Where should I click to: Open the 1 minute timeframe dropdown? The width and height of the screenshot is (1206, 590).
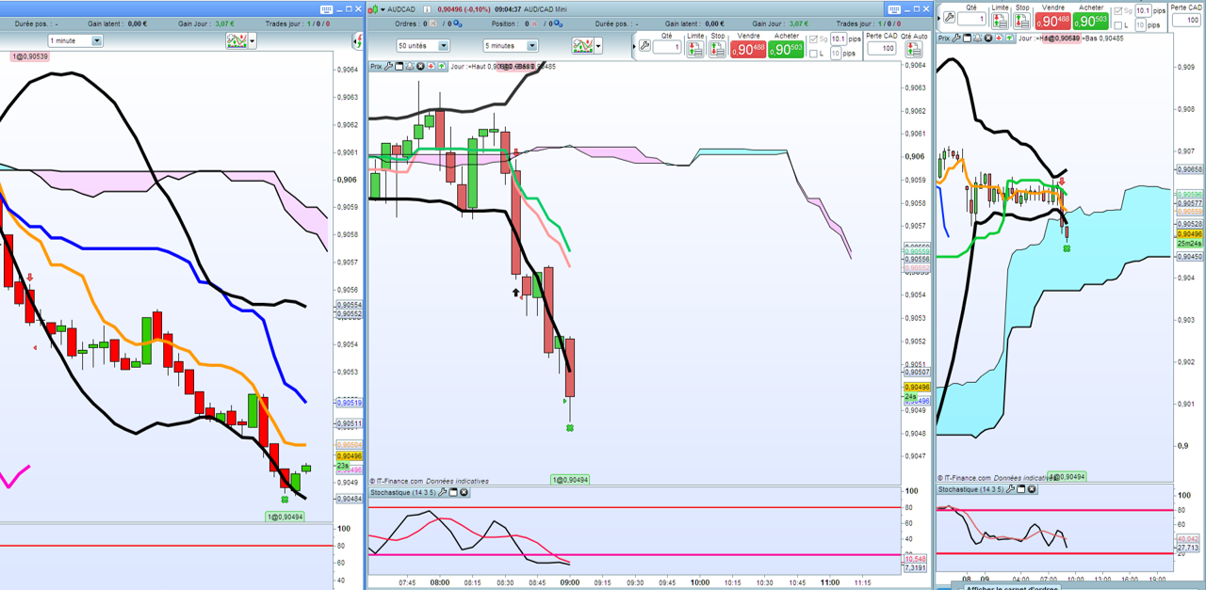click(75, 41)
